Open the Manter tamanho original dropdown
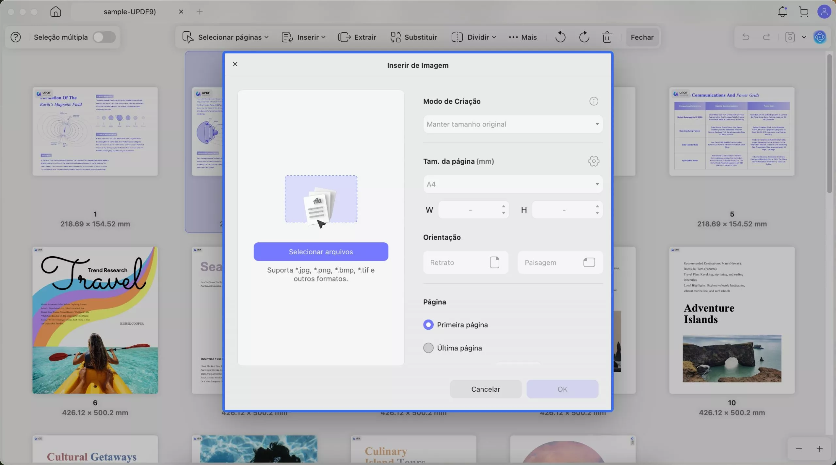This screenshot has height=465, width=836. tap(512, 124)
